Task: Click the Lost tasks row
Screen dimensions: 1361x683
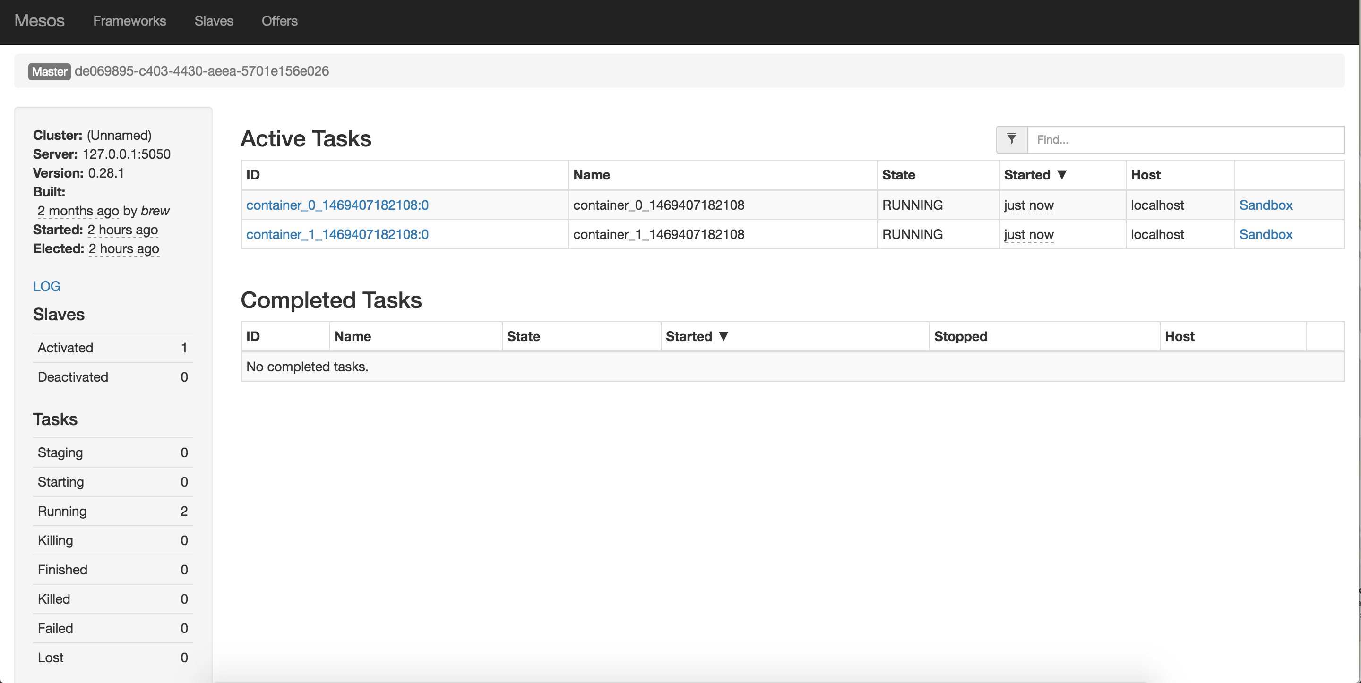Action: (112, 657)
